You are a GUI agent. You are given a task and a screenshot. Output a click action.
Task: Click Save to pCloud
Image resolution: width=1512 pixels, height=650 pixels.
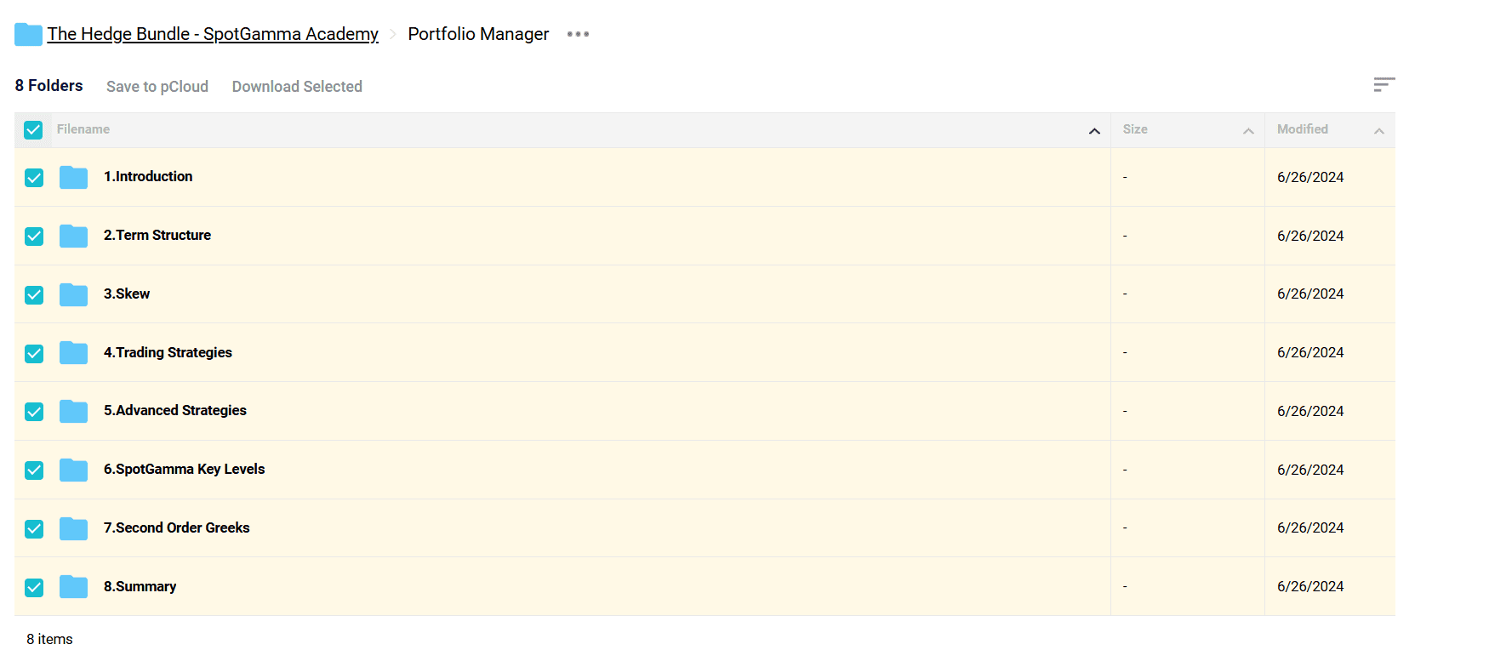[157, 87]
